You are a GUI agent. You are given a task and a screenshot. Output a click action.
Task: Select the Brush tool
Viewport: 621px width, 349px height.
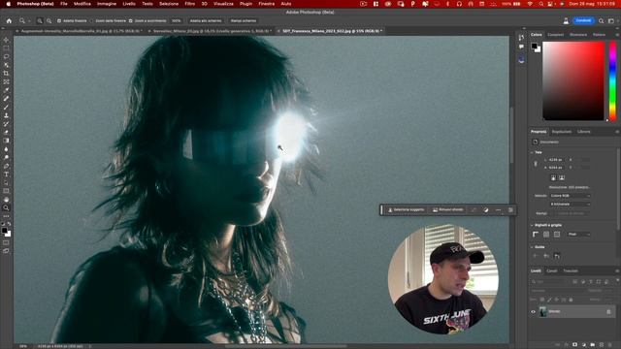click(x=6, y=107)
